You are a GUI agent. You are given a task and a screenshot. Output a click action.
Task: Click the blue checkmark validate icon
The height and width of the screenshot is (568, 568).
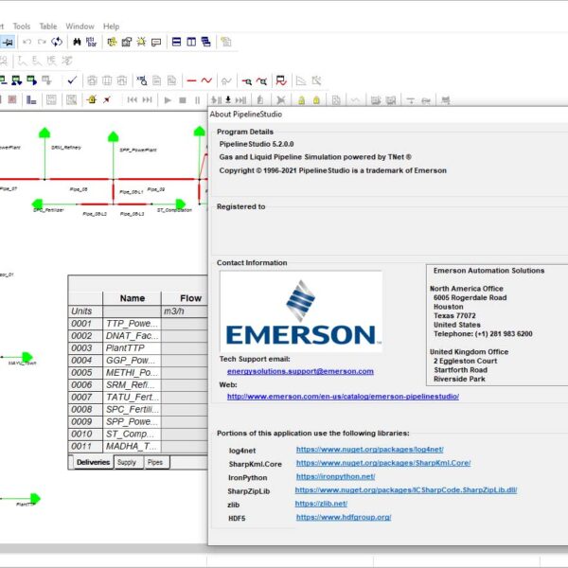pyautogui.click(x=72, y=80)
